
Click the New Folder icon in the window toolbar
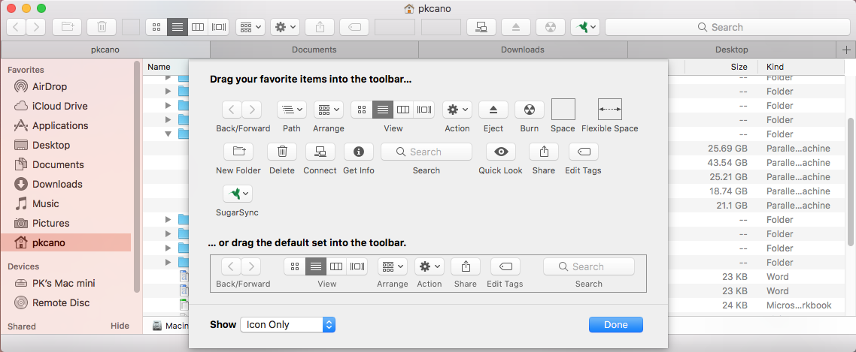click(67, 27)
